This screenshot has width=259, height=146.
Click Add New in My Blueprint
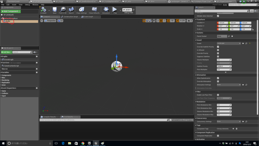(6, 52)
